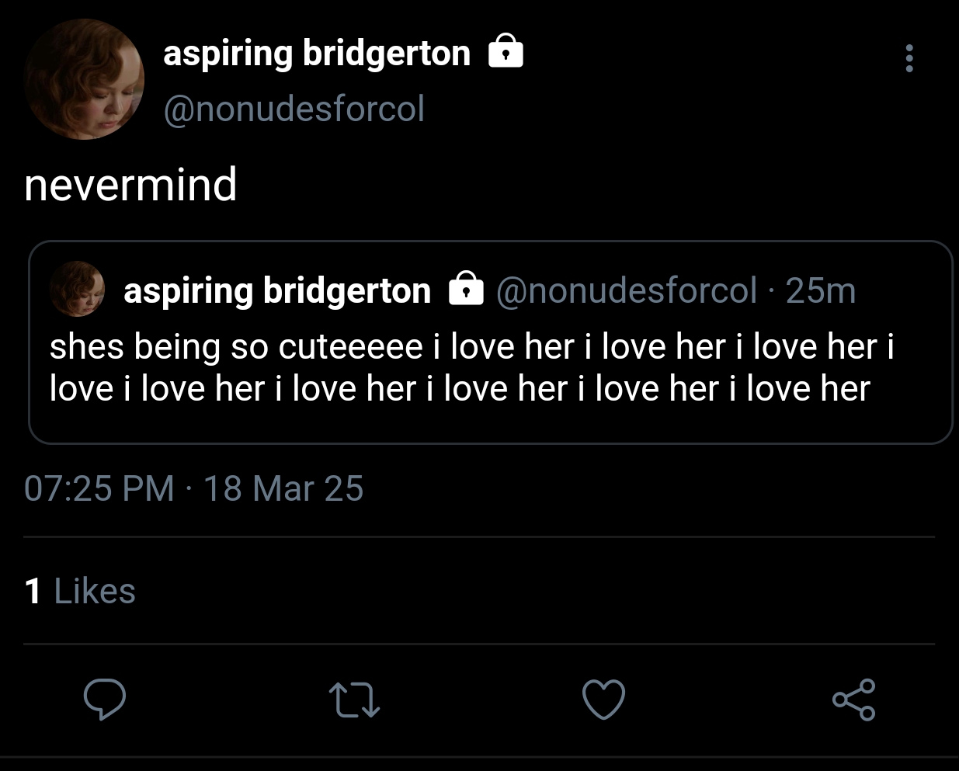Tap the "25m" timestamp in the quoted tweet

coord(820,291)
